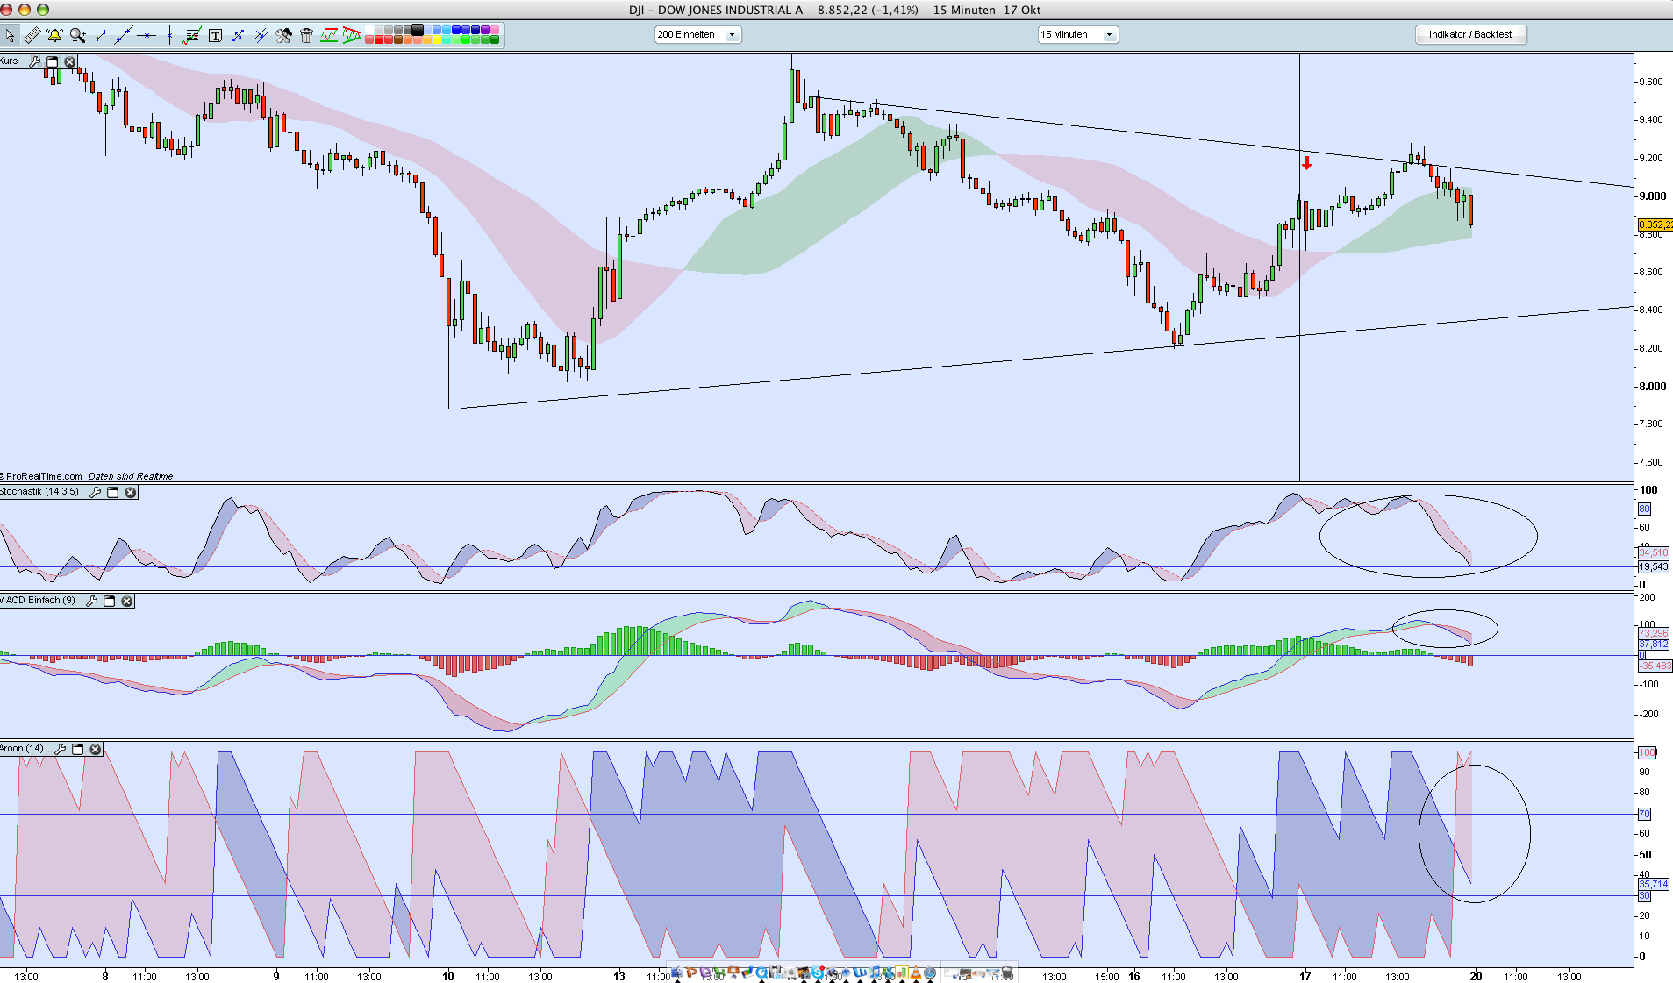This screenshot has height=983, width=1673.
Task: Click the trash can to delete objects
Action: pos(306,35)
